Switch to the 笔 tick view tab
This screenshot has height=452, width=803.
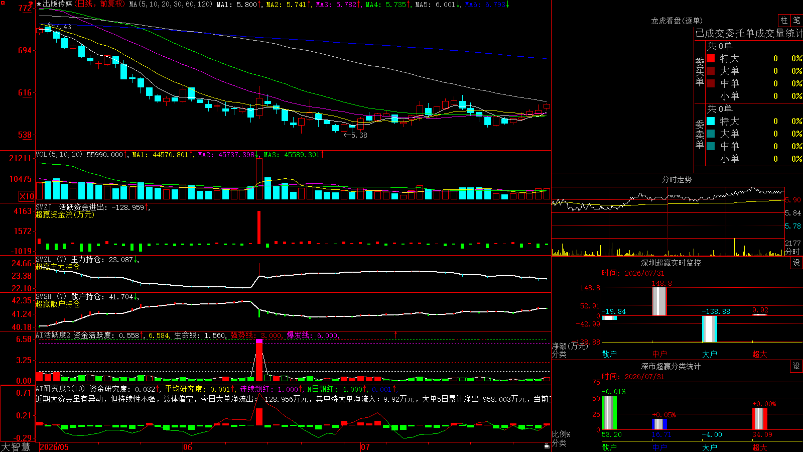(796, 20)
